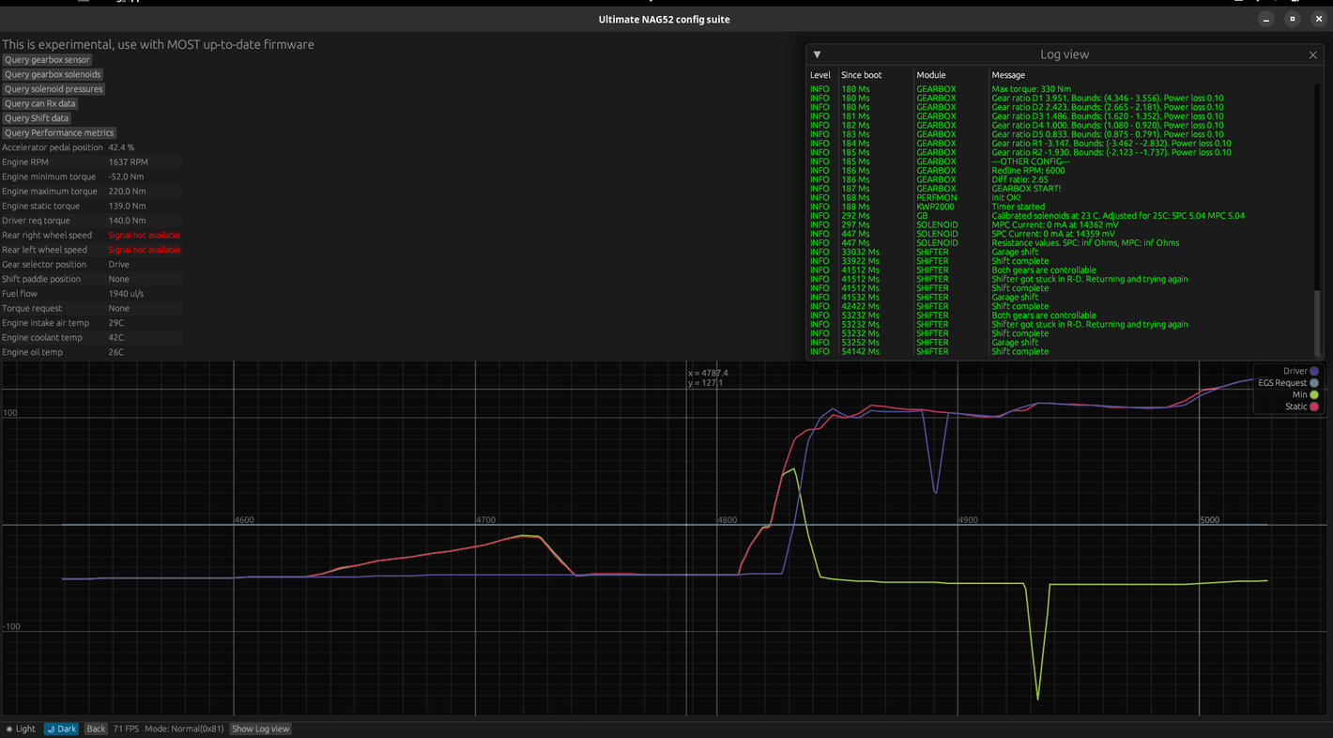
Task: Click the 4900 x-axis label on the plot
Action: (x=968, y=520)
